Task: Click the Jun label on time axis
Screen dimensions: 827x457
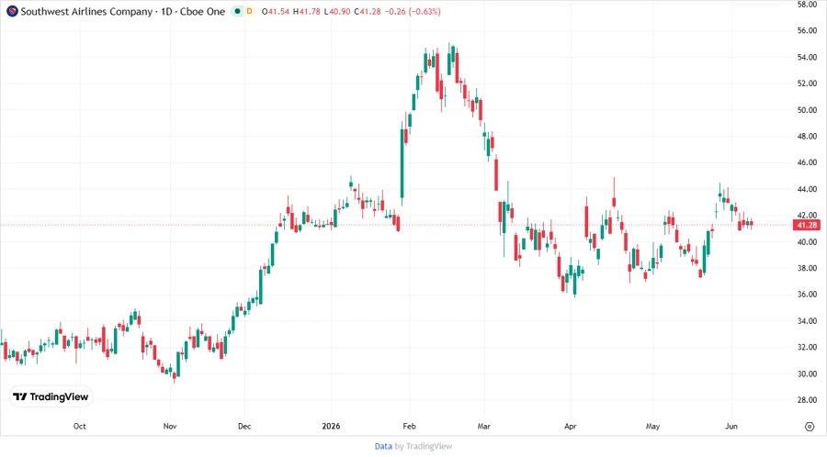Action: [x=731, y=426]
